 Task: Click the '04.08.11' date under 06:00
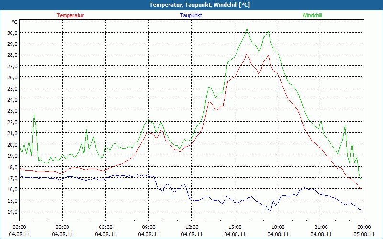pos(105,234)
